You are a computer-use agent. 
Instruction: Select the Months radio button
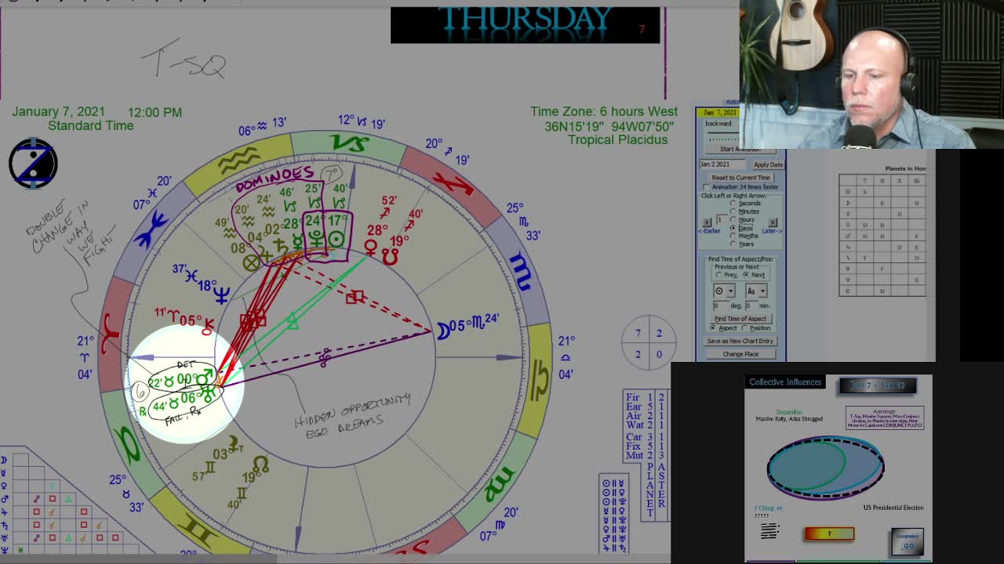click(x=733, y=236)
